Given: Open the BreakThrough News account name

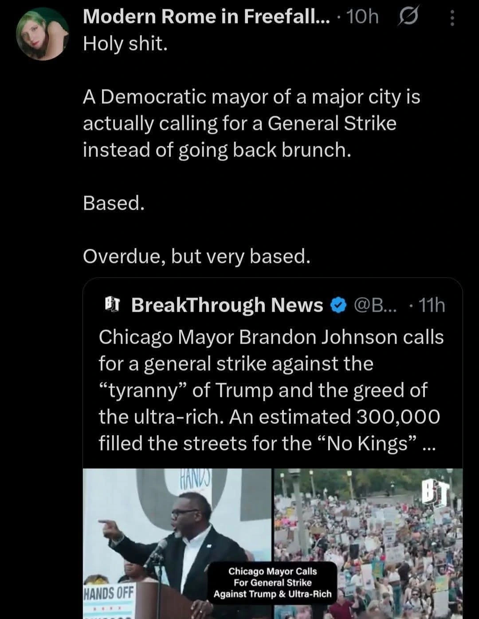Looking at the screenshot, I should click(x=227, y=305).
